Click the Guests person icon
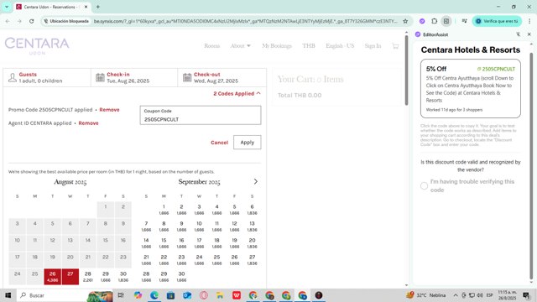This screenshot has width=537, height=302. coord(13,78)
